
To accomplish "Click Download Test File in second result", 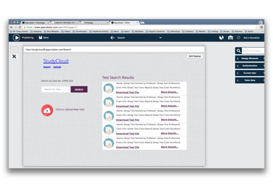I will [x=127, y=106].
